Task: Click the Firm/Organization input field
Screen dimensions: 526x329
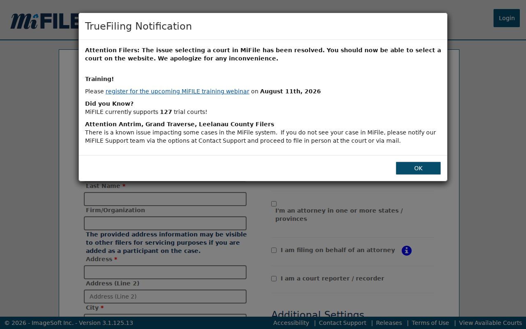Action: [165, 223]
